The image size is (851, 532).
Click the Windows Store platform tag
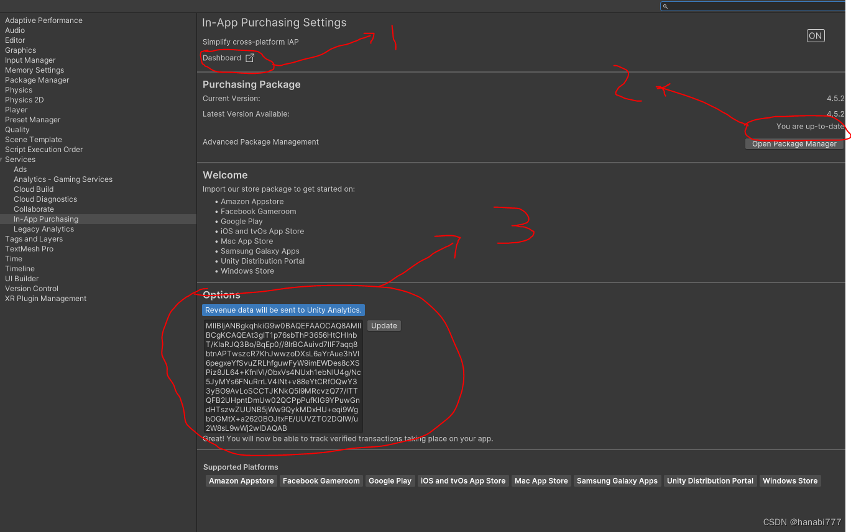(x=790, y=481)
